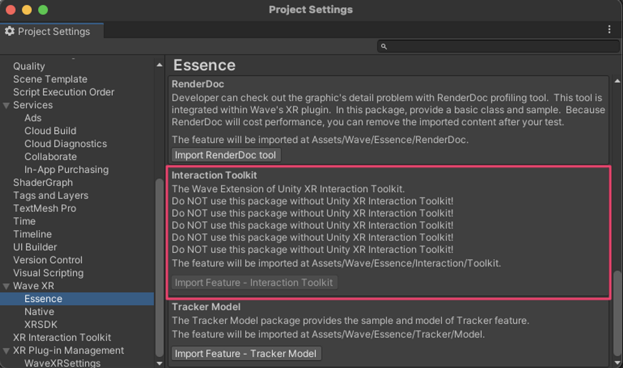623x368 pixels.
Task: Collapse the Wave XR tree section
Action: point(6,286)
